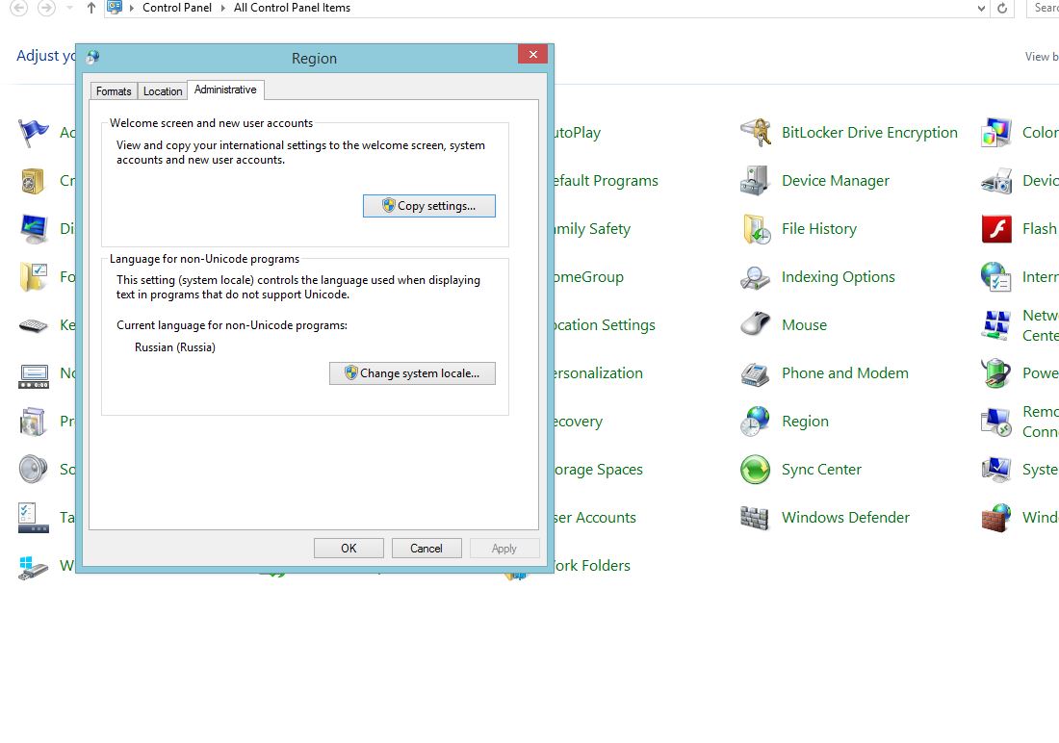Viewport: 1059px width, 743px height.
Task: Open the Personalization link
Action: [x=599, y=372]
